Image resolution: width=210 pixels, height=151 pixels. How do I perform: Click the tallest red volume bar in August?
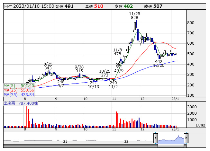tap(27, 117)
